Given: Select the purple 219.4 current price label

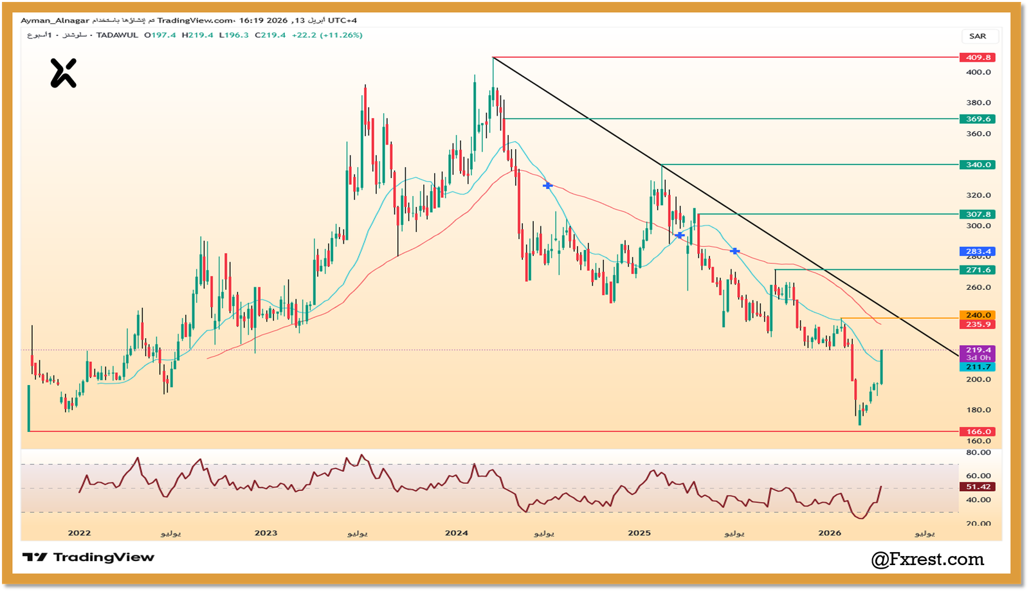Looking at the screenshot, I should [x=977, y=350].
